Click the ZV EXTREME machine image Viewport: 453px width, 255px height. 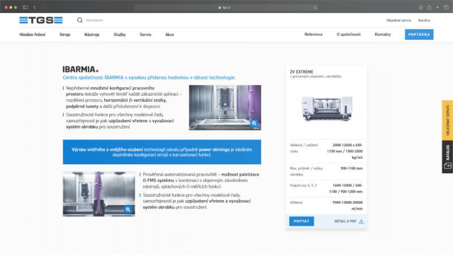[326, 108]
